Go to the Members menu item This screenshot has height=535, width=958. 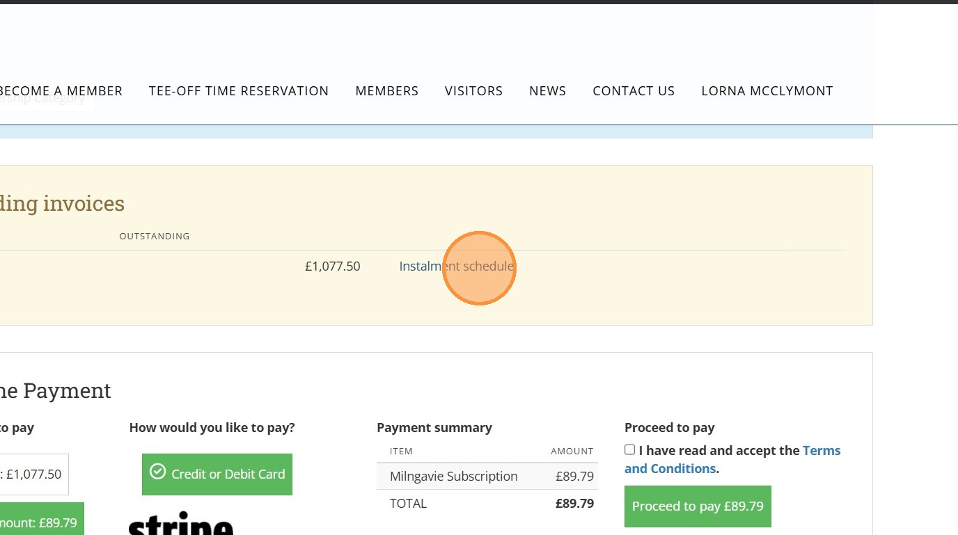point(386,91)
